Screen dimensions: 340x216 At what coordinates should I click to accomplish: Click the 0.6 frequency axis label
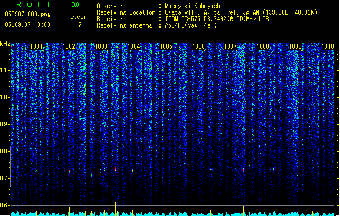point(4,205)
